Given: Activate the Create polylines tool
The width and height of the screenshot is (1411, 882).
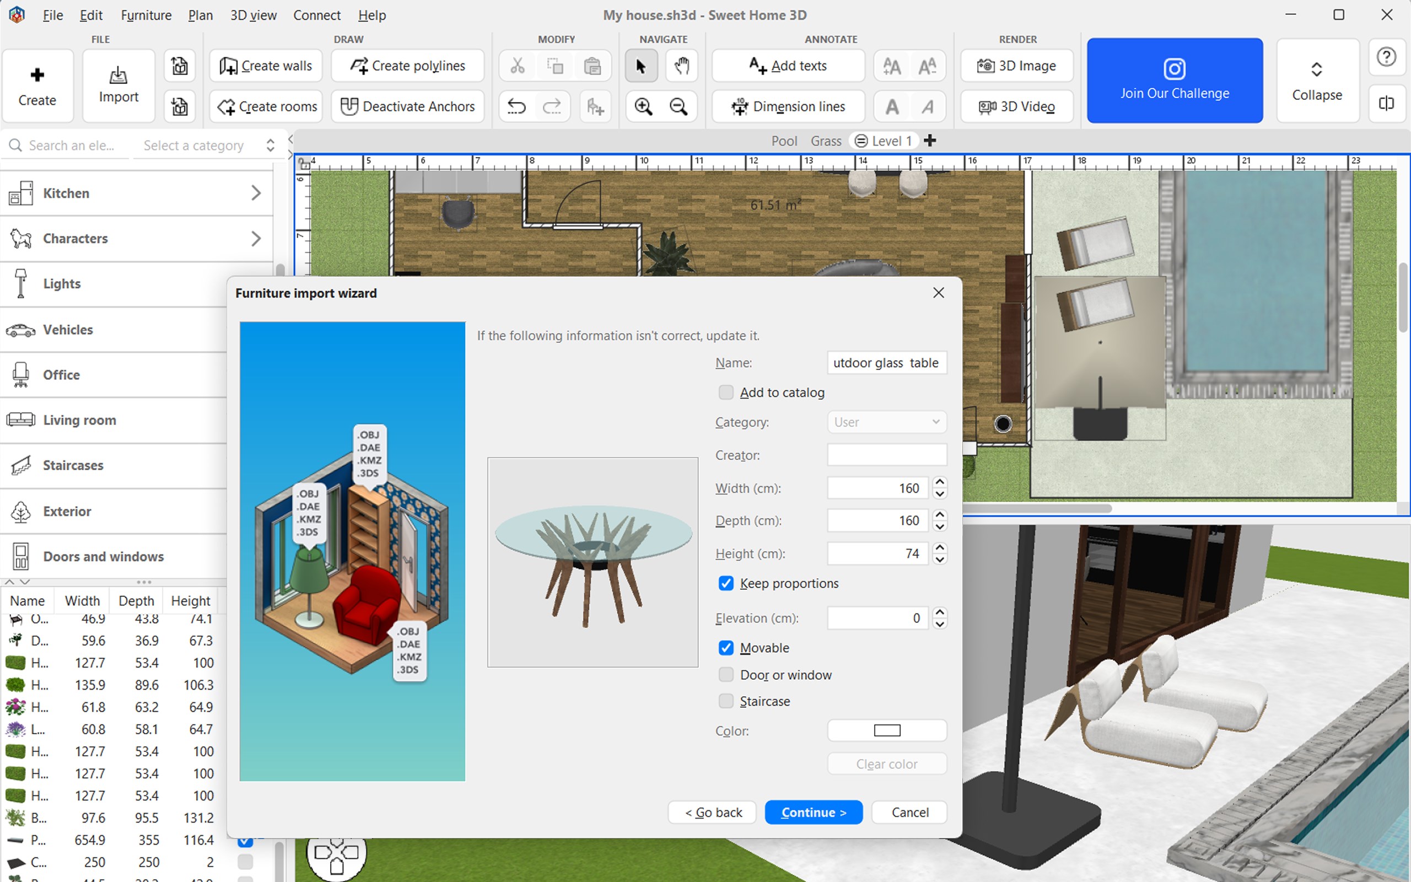Looking at the screenshot, I should point(407,66).
